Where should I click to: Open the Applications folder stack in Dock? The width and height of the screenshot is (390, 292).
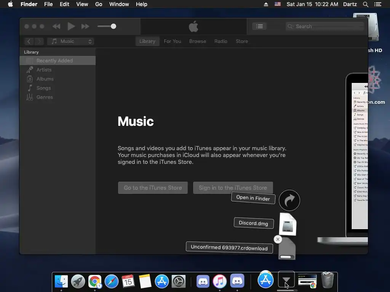[265, 279]
